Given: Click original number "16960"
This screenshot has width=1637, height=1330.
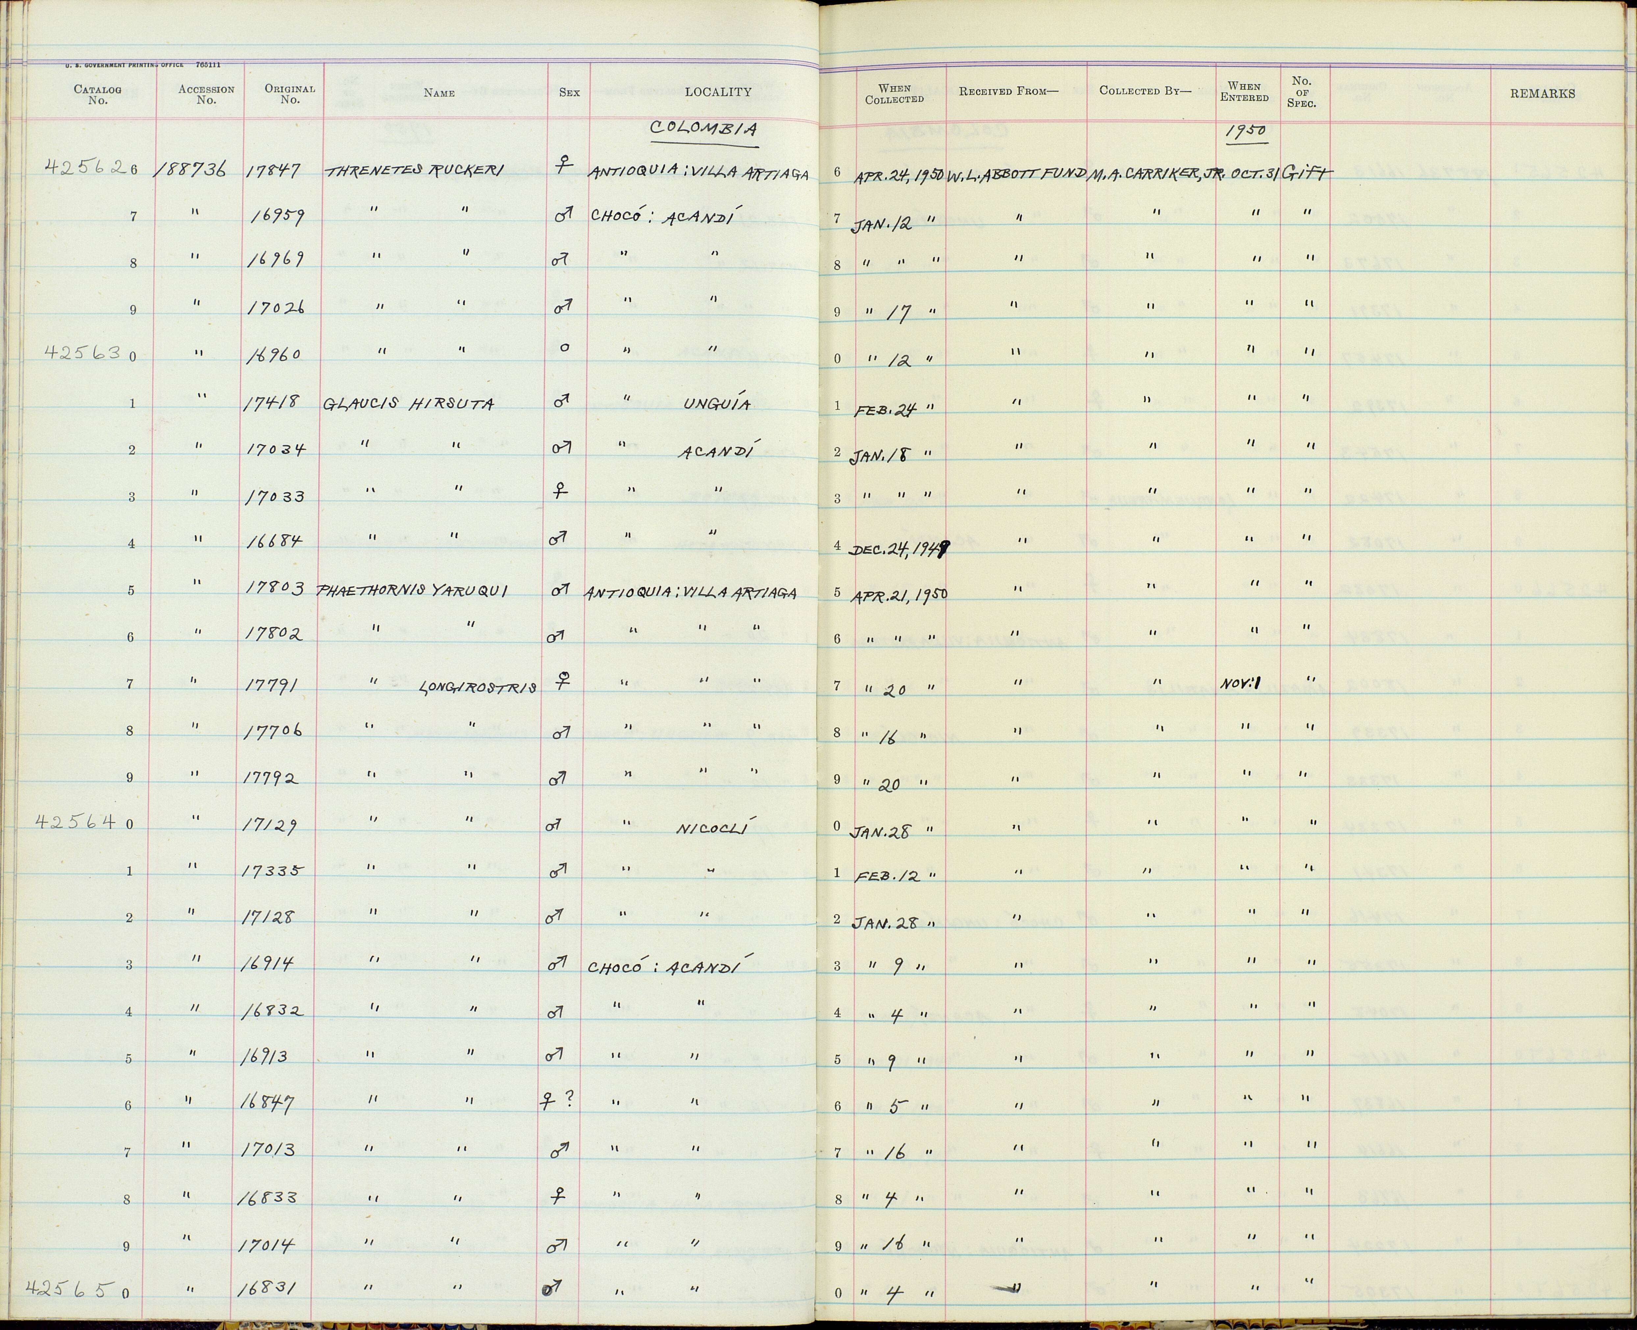Looking at the screenshot, I should [274, 356].
